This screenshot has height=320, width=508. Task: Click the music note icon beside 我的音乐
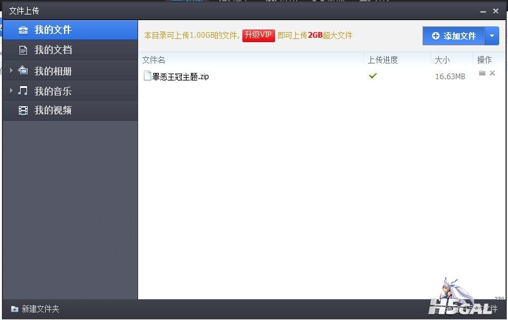pyautogui.click(x=23, y=91)
